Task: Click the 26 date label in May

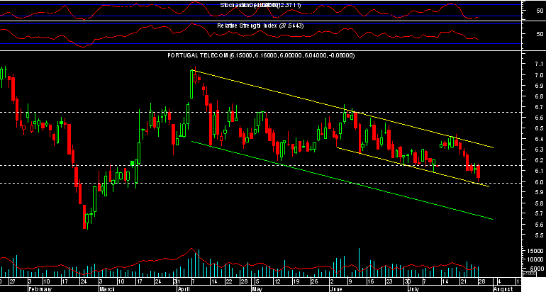Action: point(315,281)
